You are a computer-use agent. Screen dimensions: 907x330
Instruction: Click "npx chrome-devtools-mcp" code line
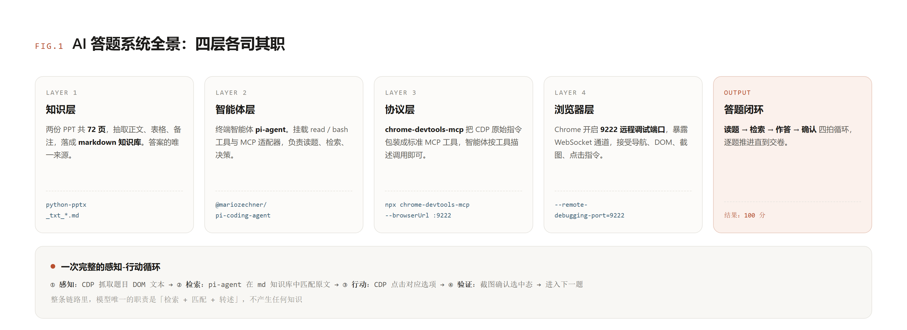click(427, 205)
